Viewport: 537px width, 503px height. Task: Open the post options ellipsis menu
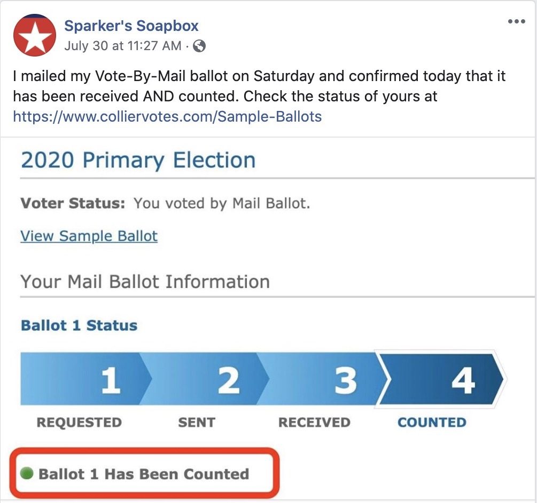click(516, 20)
